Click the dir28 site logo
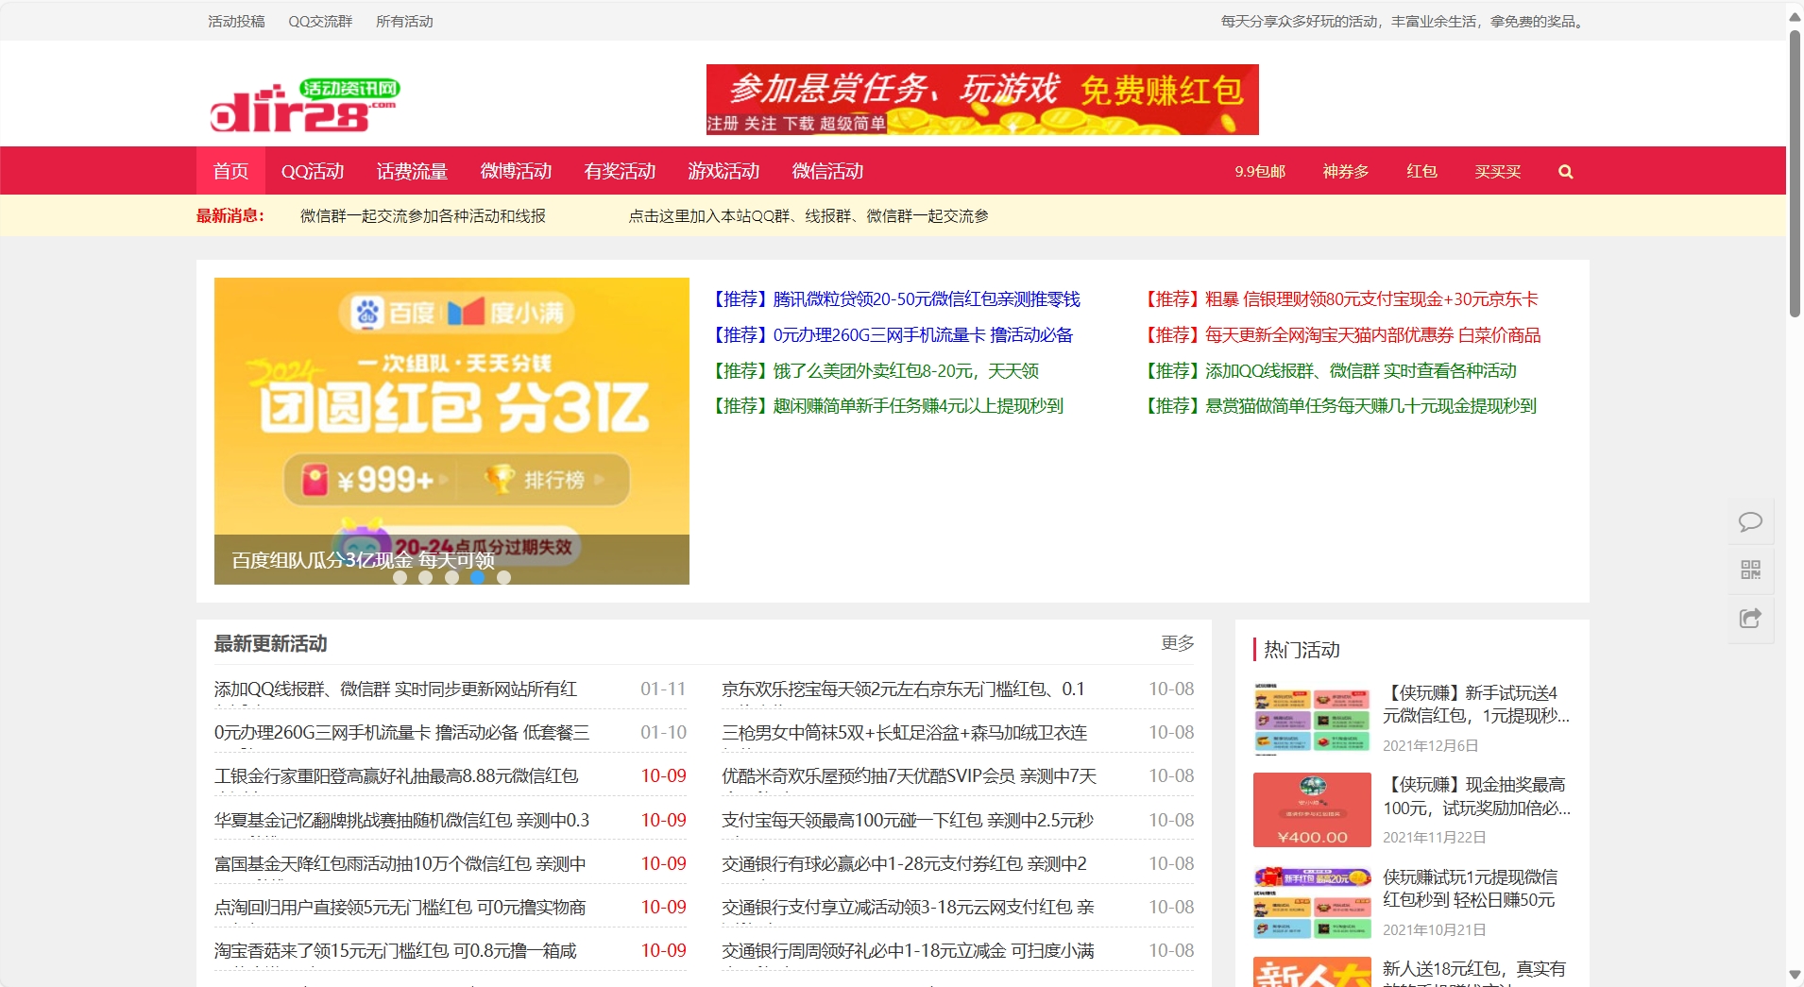 pyautogui.click(x=304, y=104)
